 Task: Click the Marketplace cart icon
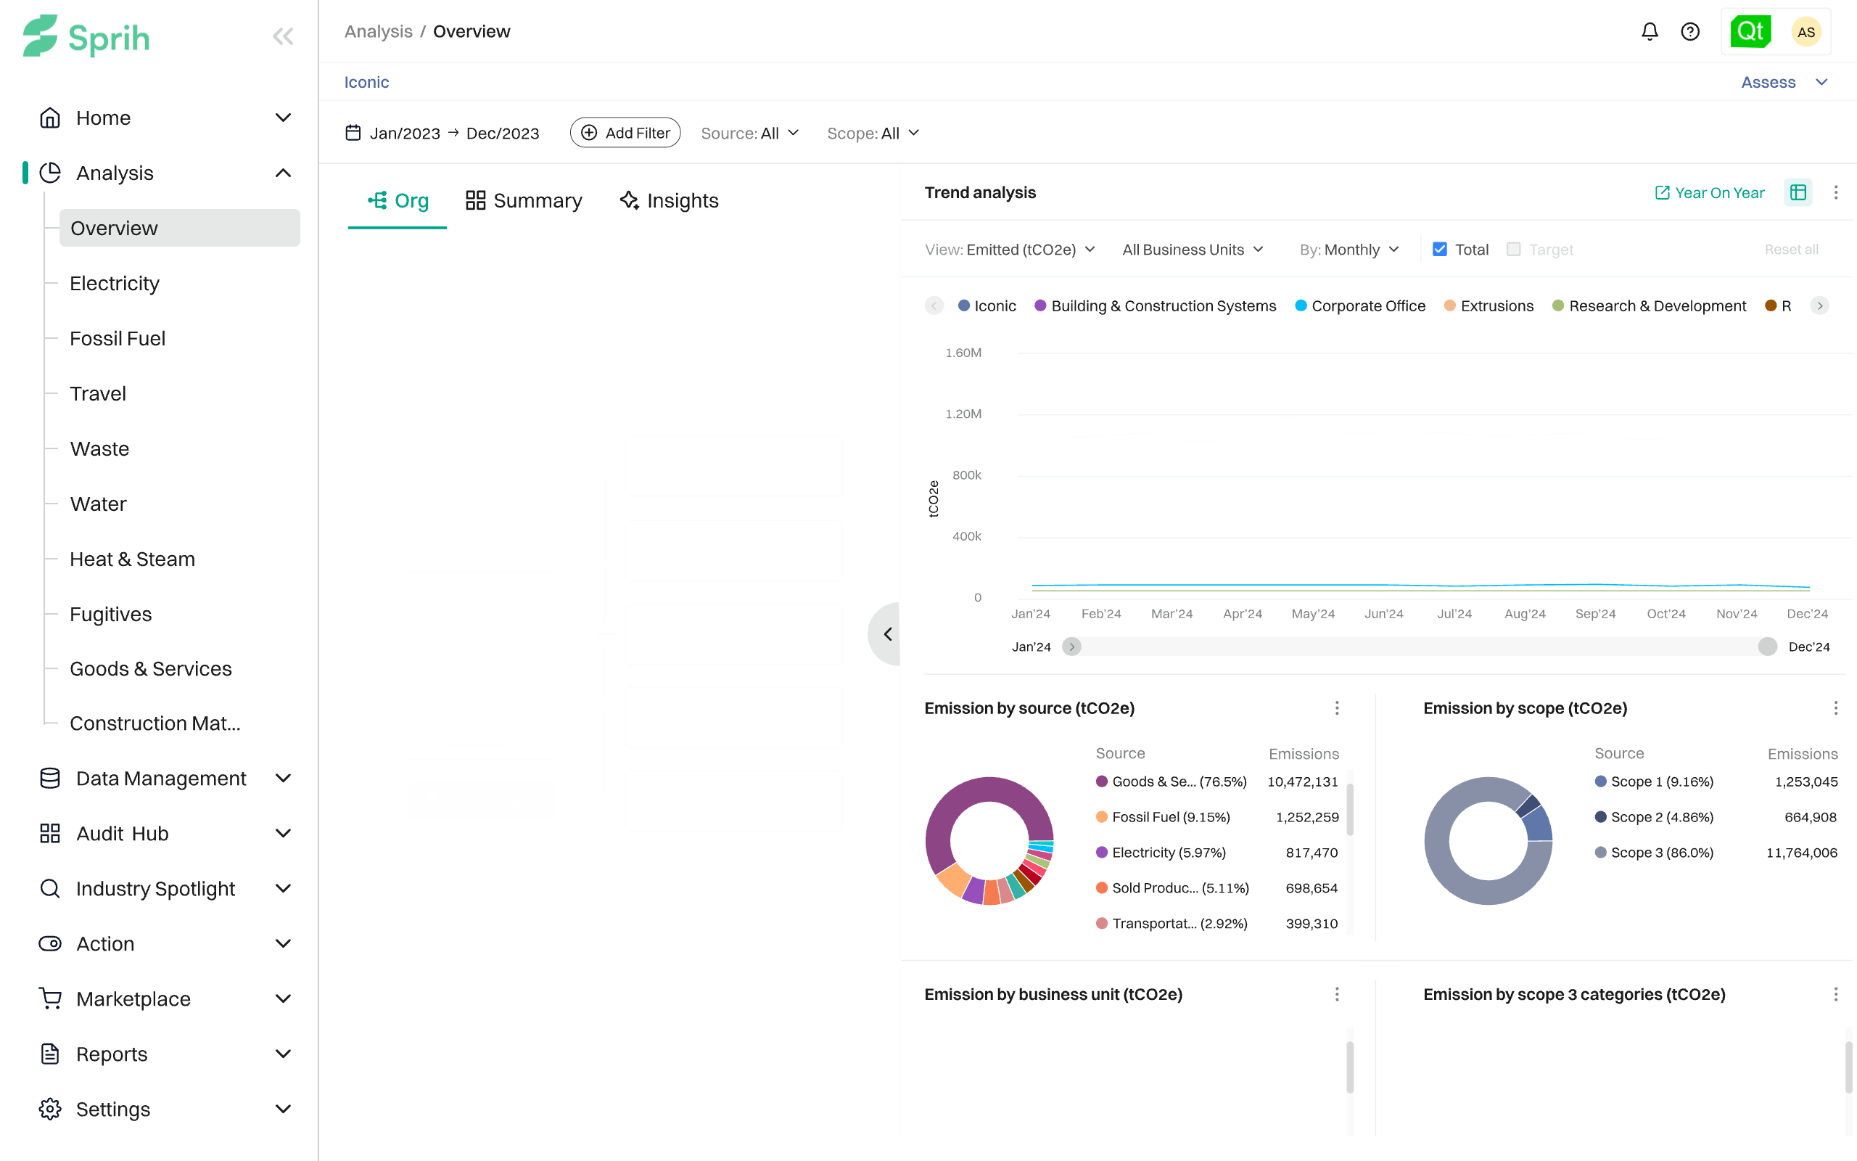pos(50,999)
